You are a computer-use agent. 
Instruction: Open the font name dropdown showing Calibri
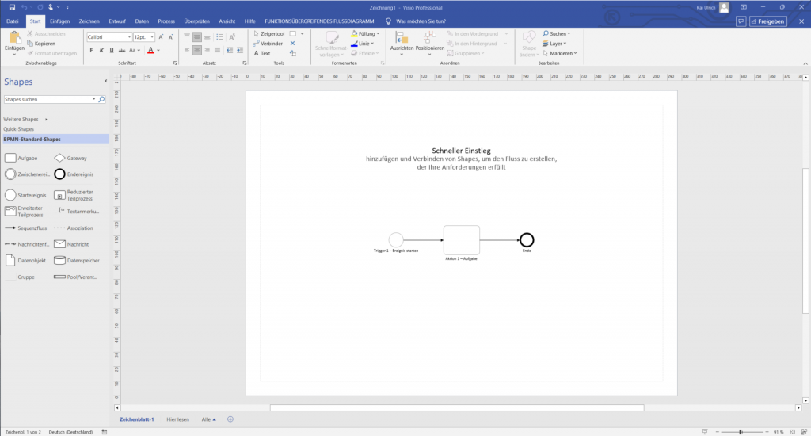109,36
